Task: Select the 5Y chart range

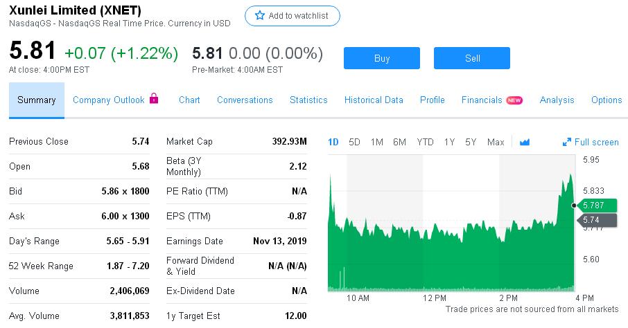Action: click(x=471, y=142)
